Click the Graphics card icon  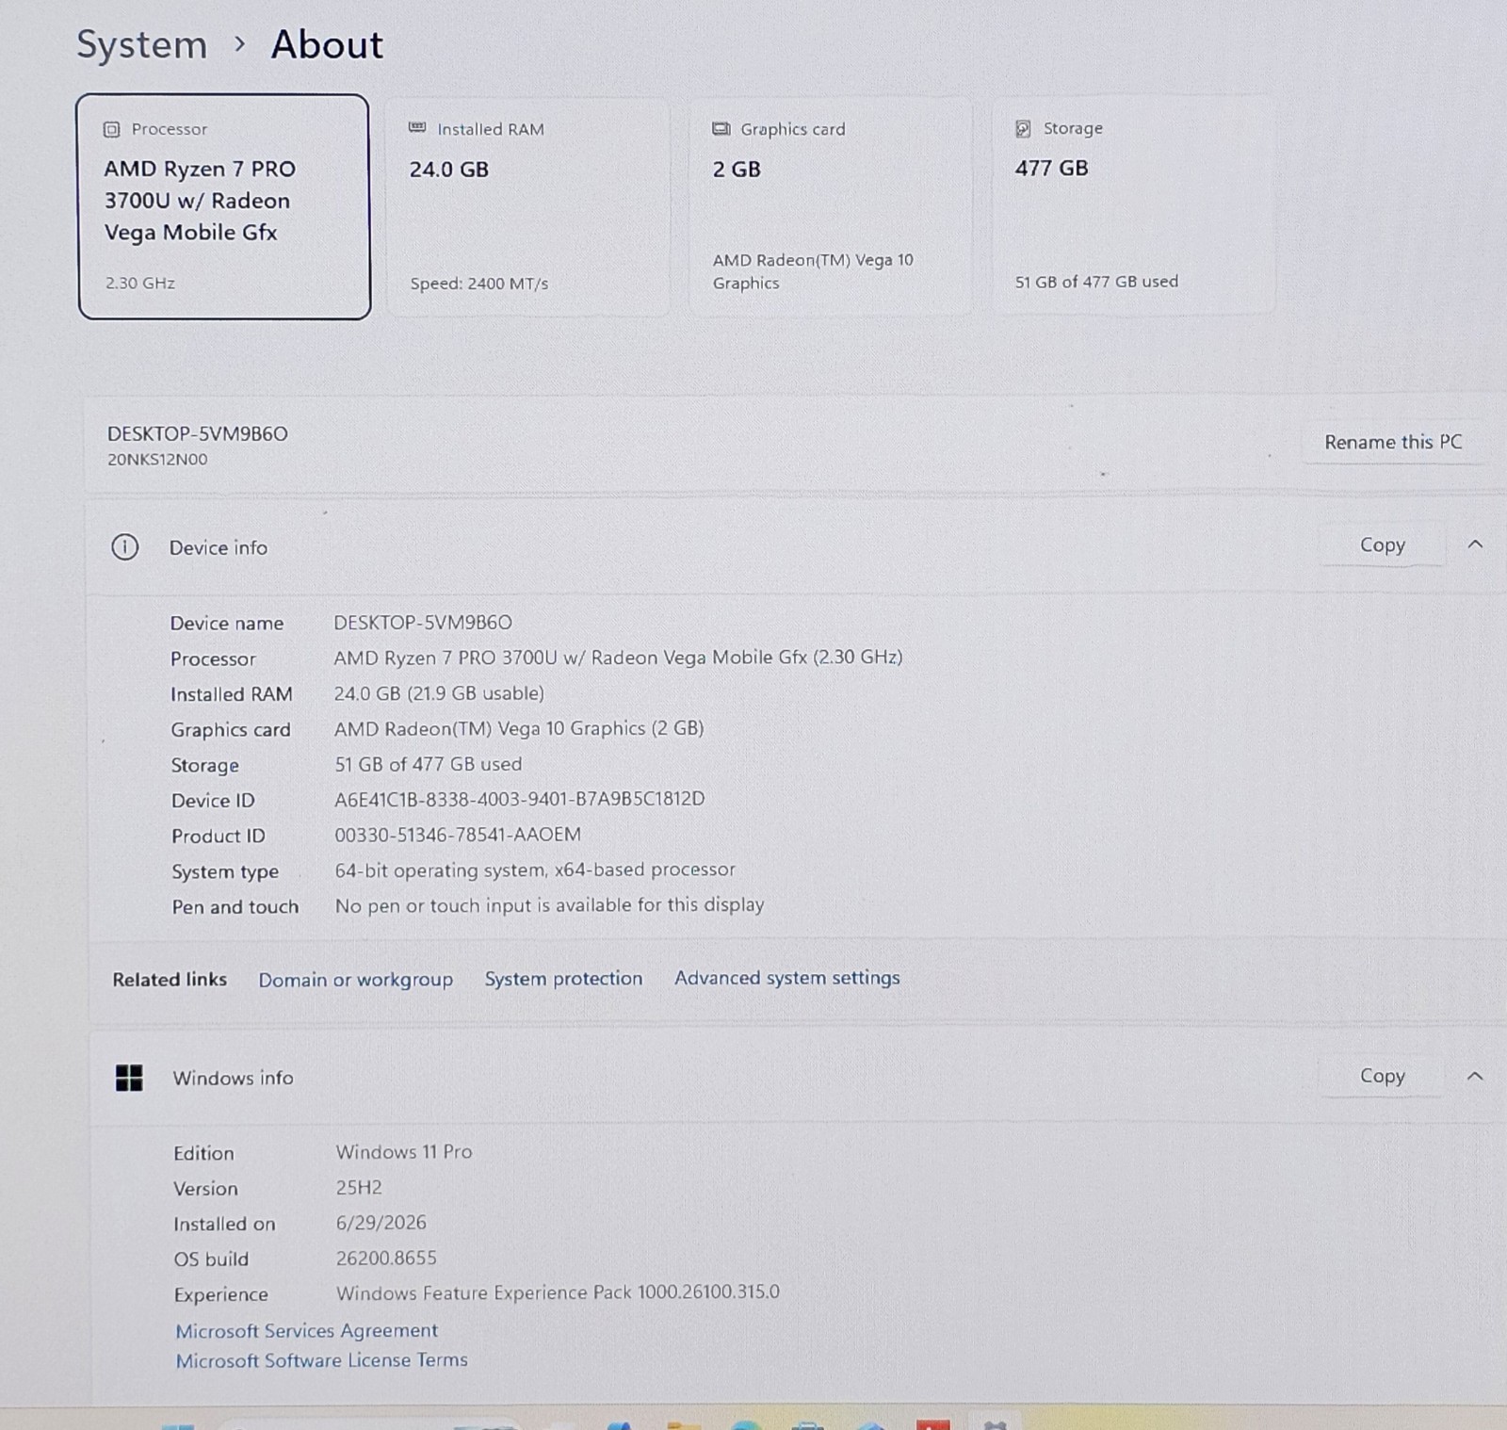[721, 129]
